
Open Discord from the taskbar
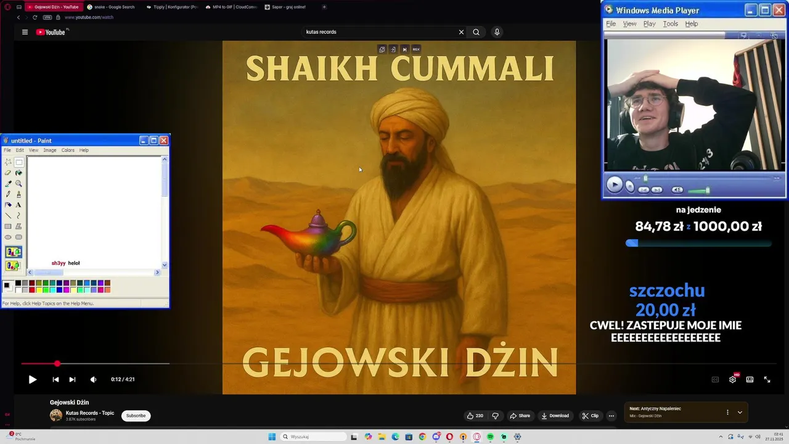click(436, 437)
